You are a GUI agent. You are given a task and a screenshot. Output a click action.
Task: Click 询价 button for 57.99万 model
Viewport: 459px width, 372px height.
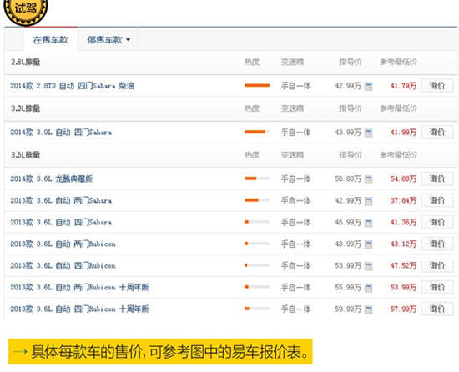(437, 309)
